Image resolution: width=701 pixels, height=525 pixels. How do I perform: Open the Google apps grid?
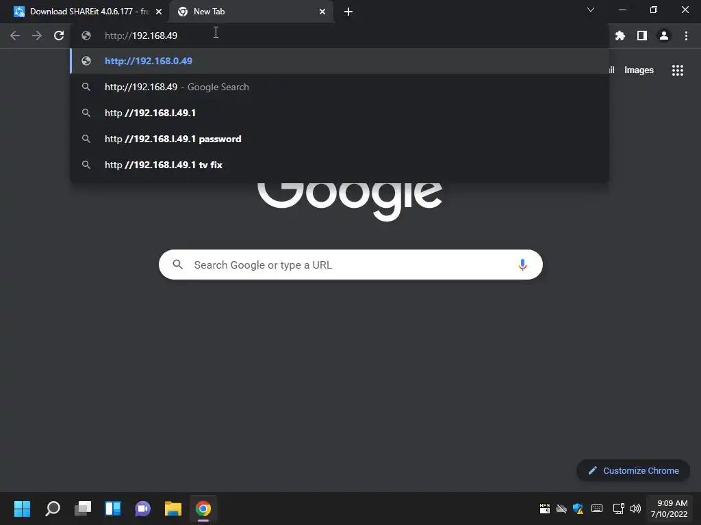677,70
